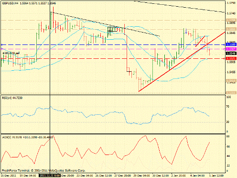The width and height of the screenshot is (237, 178).
Task: Click the blue price tag on price axis
Action: 231,44
